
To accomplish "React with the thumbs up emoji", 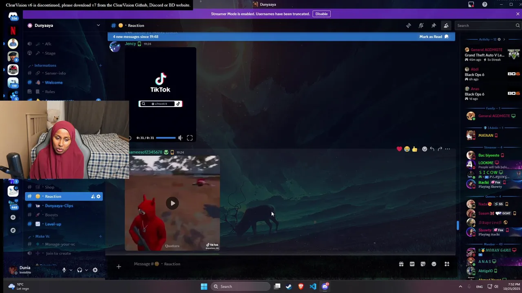I will [415, 149].
